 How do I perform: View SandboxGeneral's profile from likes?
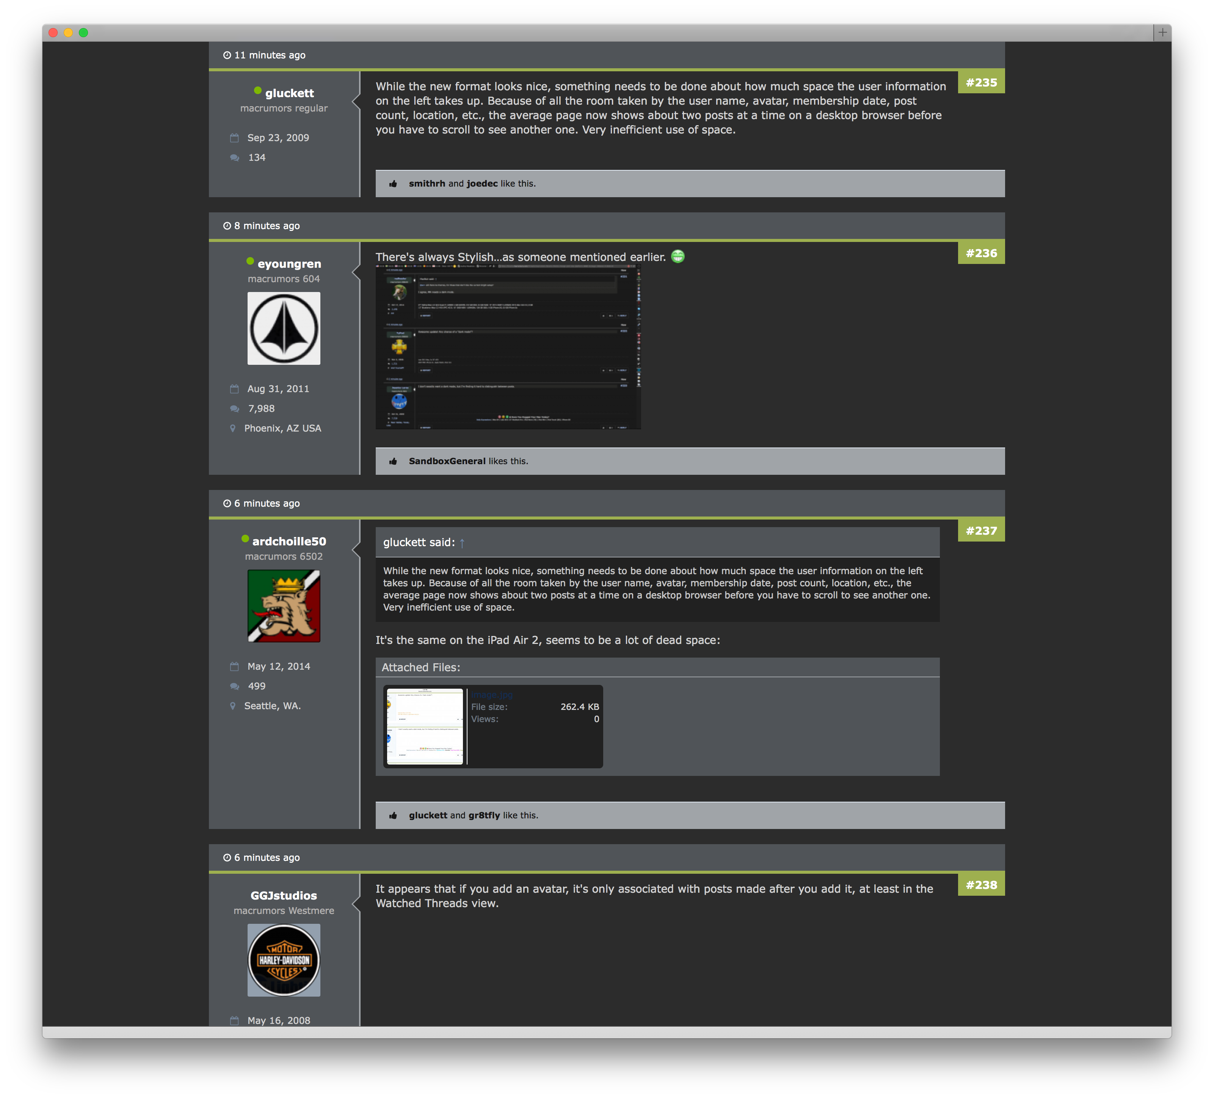(x=447, y=461)
